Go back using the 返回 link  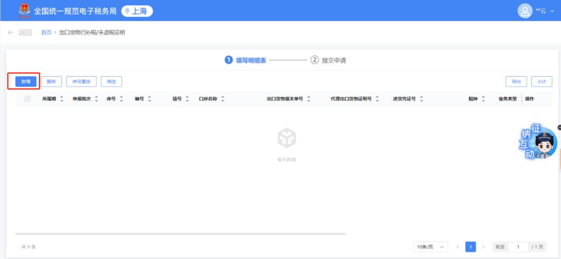(25, 33)
